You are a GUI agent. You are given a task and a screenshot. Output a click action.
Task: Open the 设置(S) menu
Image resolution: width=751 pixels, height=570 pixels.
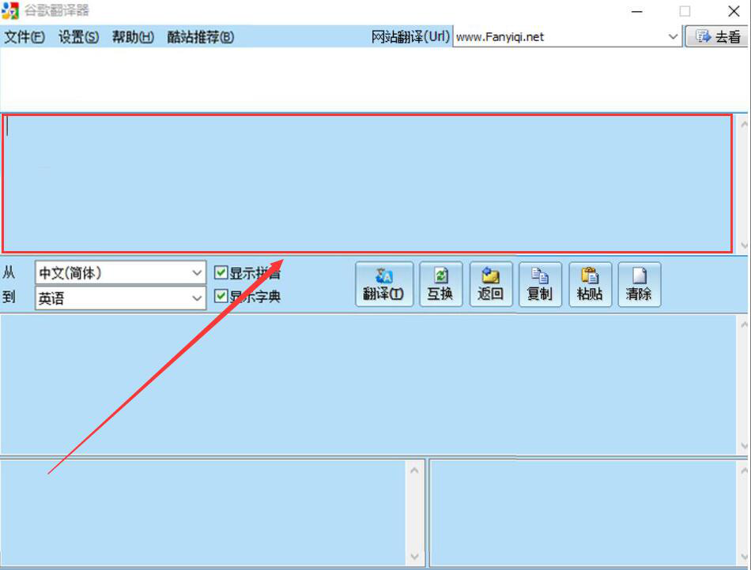point(78,37)
